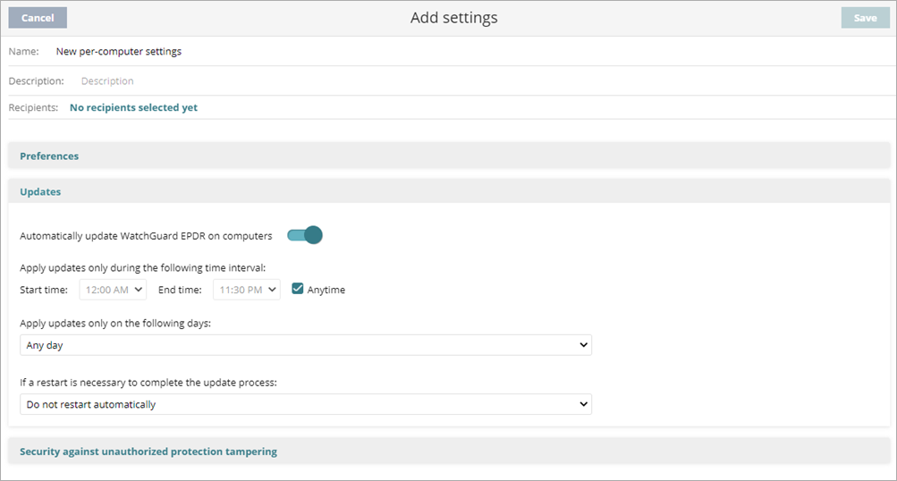Click the End time chevron arrow

[273, 290]
